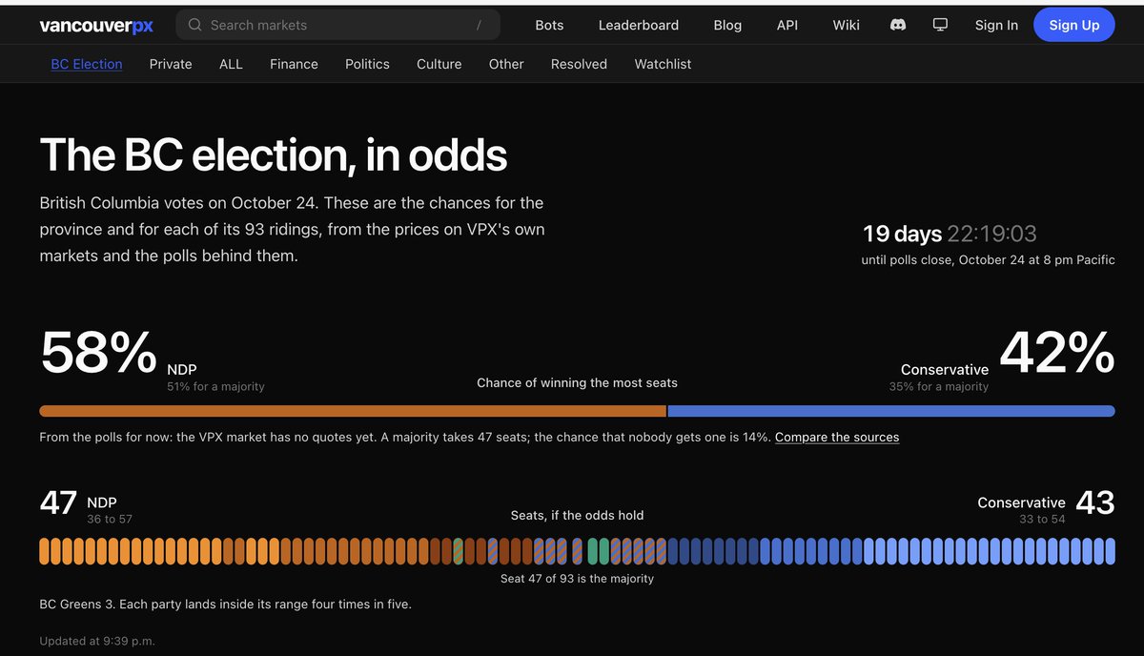Screen dimensions: 1144x656
Task: Select the BC Election tab
Action: (x=87, y=64)
